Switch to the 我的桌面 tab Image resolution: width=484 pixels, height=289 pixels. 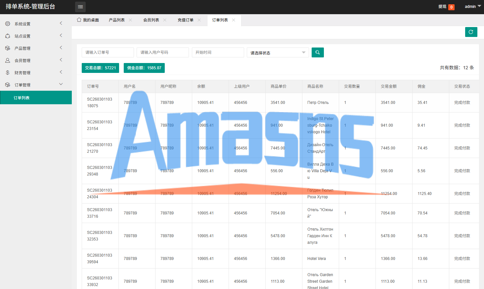coord(88,20)
